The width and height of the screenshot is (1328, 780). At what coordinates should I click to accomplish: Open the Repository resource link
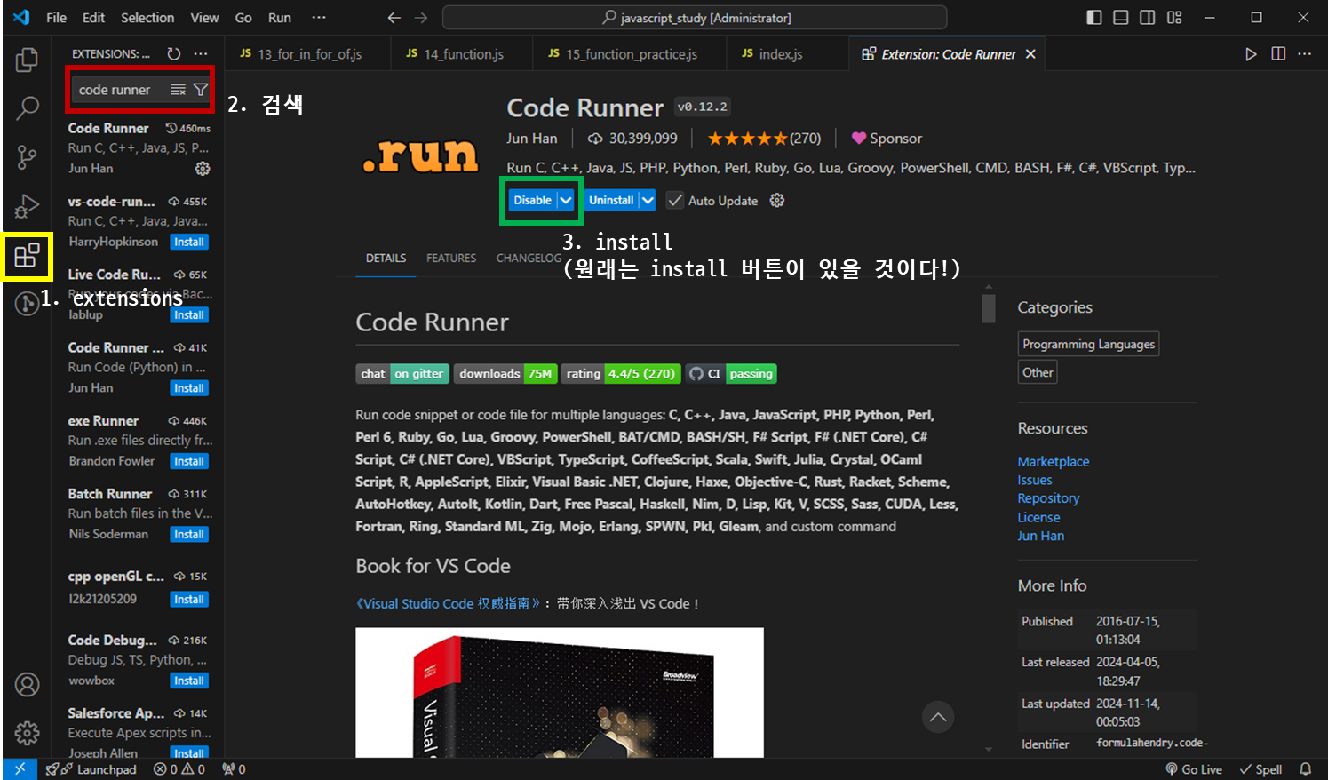point(1048,498)
